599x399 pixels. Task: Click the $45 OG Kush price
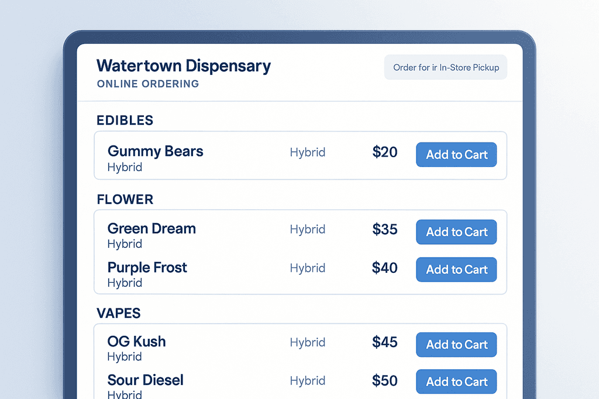tap(385, 342)
